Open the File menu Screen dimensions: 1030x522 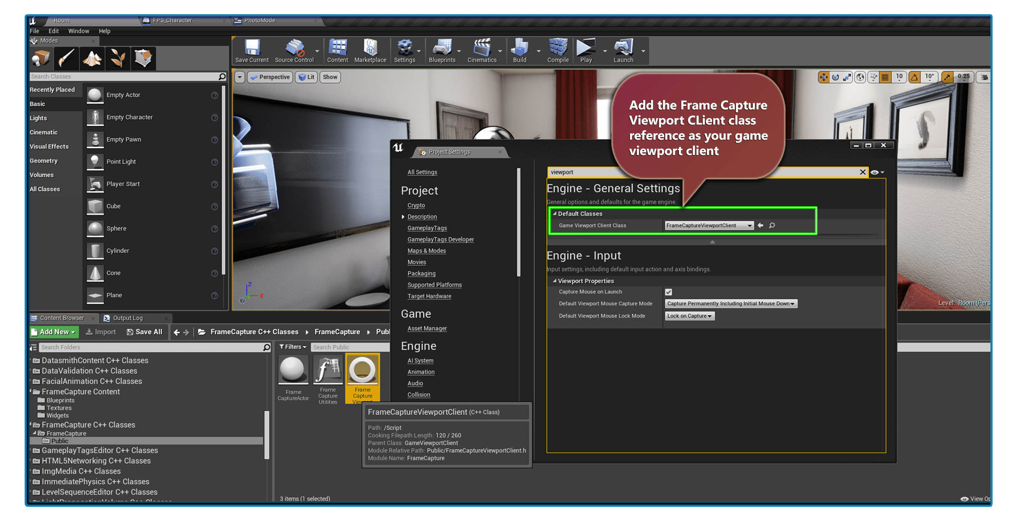tap(34, 31)
